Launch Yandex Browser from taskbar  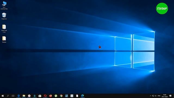point(29,96)
